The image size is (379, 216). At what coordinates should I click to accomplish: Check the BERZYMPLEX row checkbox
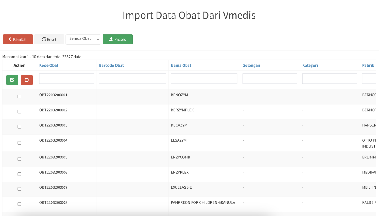pos(19,112)
